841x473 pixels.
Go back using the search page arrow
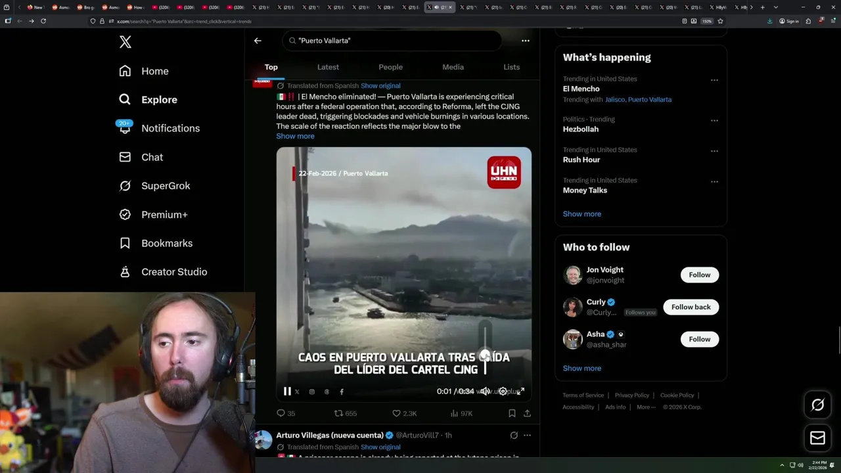tap(258, 41)
